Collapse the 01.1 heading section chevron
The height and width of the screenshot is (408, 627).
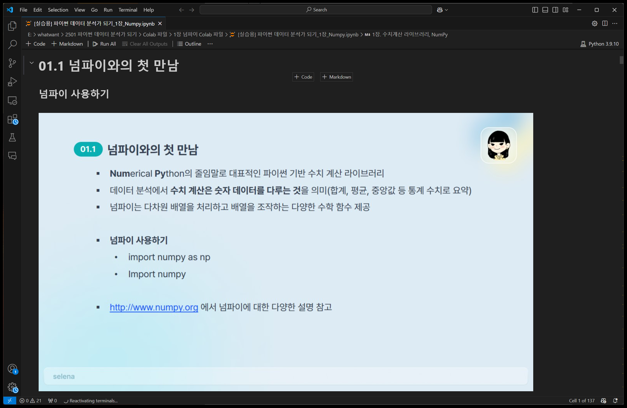(32, 63)
